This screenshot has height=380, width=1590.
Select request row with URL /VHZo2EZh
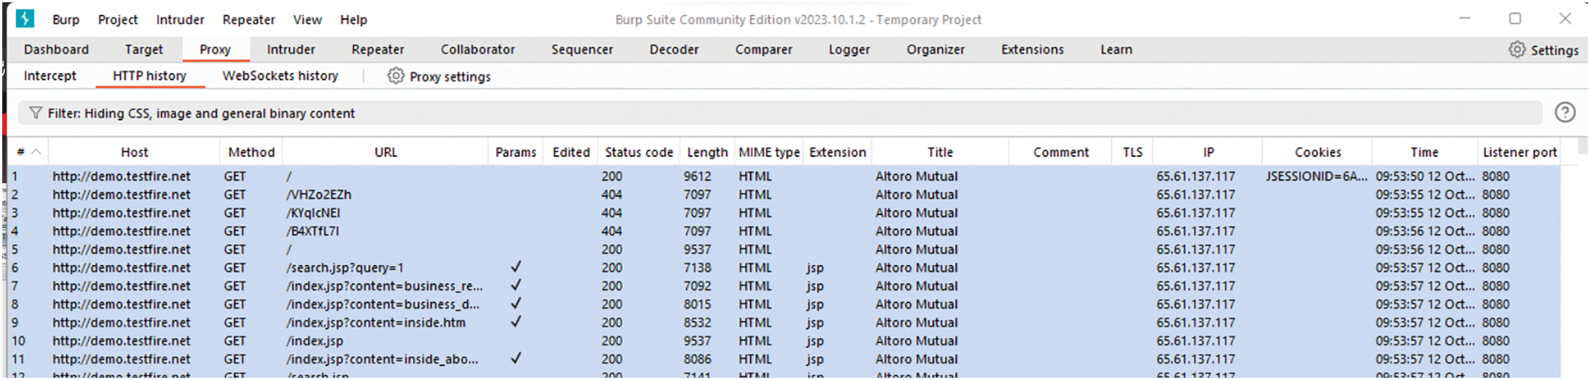click(x=318, y=194)
